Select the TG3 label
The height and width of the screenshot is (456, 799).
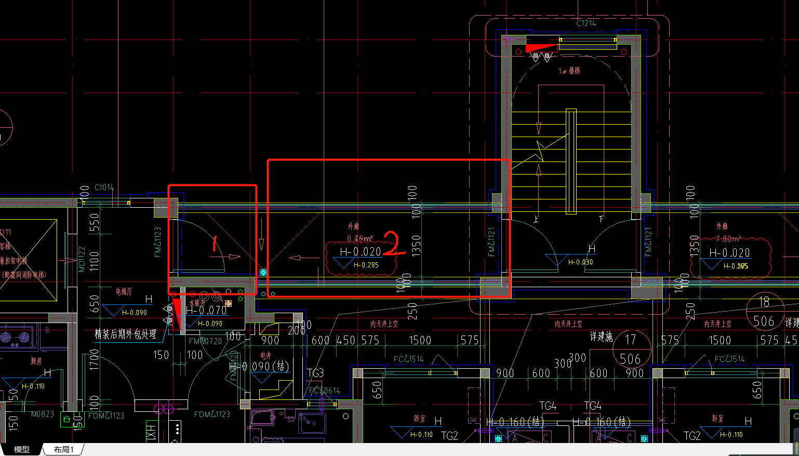tap(315, 373)
